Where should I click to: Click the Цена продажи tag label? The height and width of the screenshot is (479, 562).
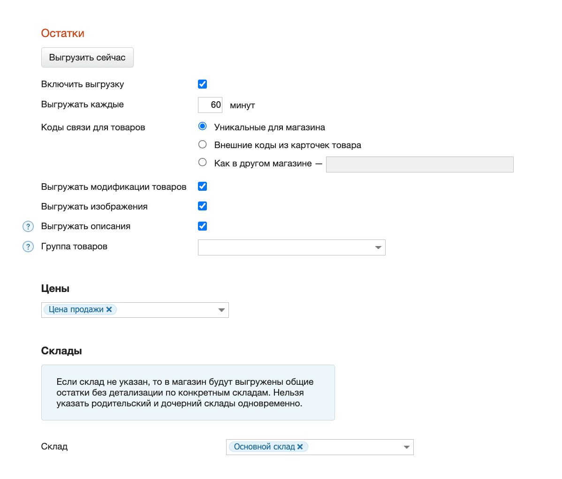pyautogui.click(x=76, y=309)
